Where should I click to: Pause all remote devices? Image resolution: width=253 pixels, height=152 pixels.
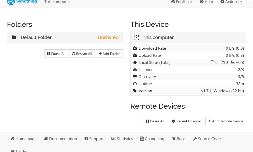(x=155, y=121)
